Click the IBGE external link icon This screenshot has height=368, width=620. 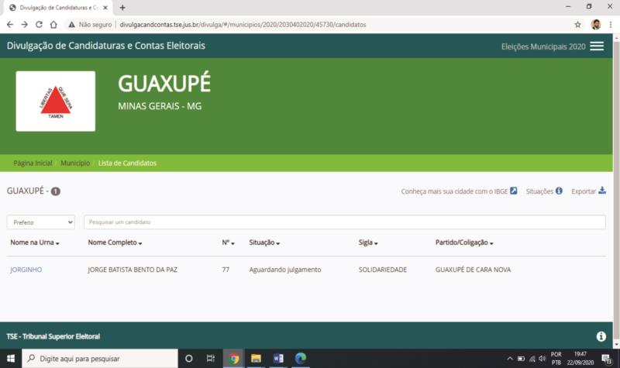click(x=513, y=191)
